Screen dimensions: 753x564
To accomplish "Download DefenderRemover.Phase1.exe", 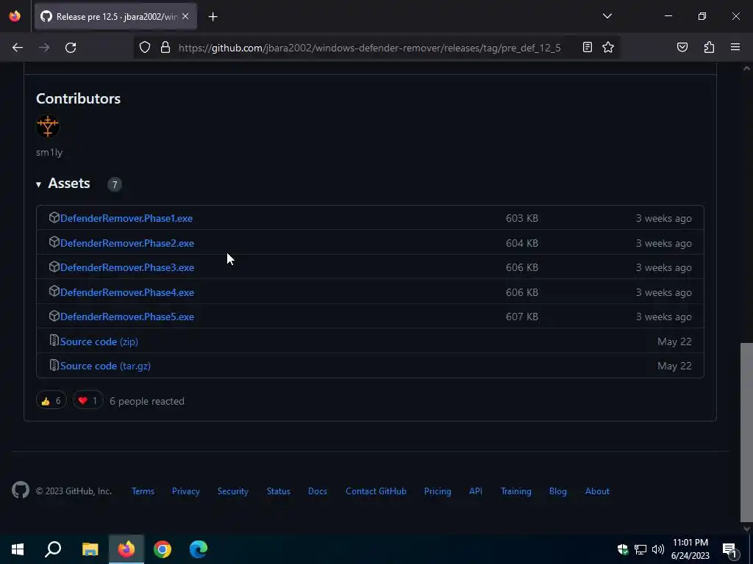I will point(126,218).
